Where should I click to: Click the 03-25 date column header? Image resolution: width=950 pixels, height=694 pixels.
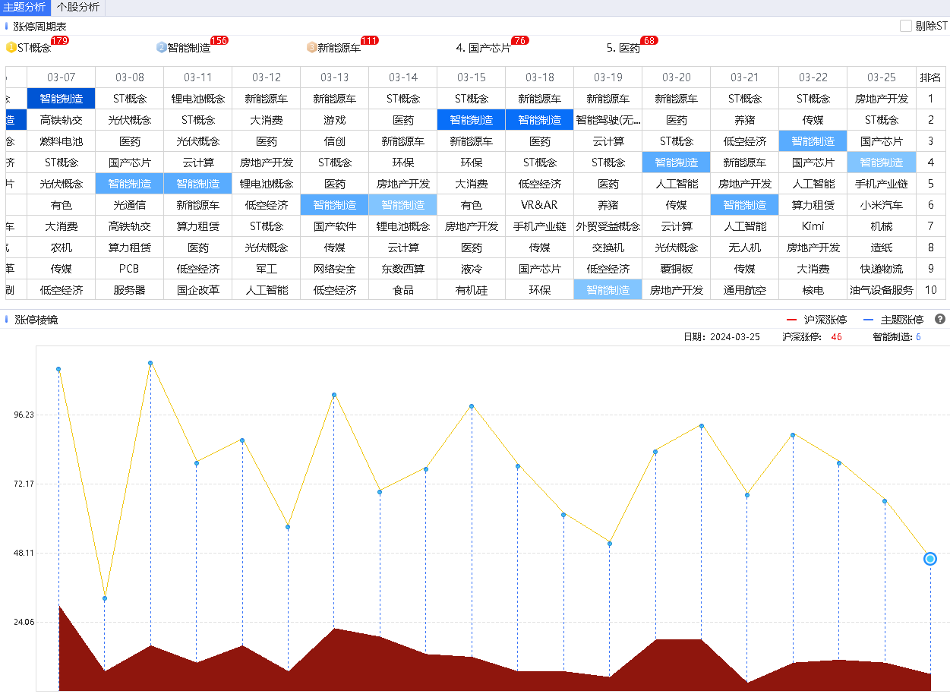coord(882,77)
